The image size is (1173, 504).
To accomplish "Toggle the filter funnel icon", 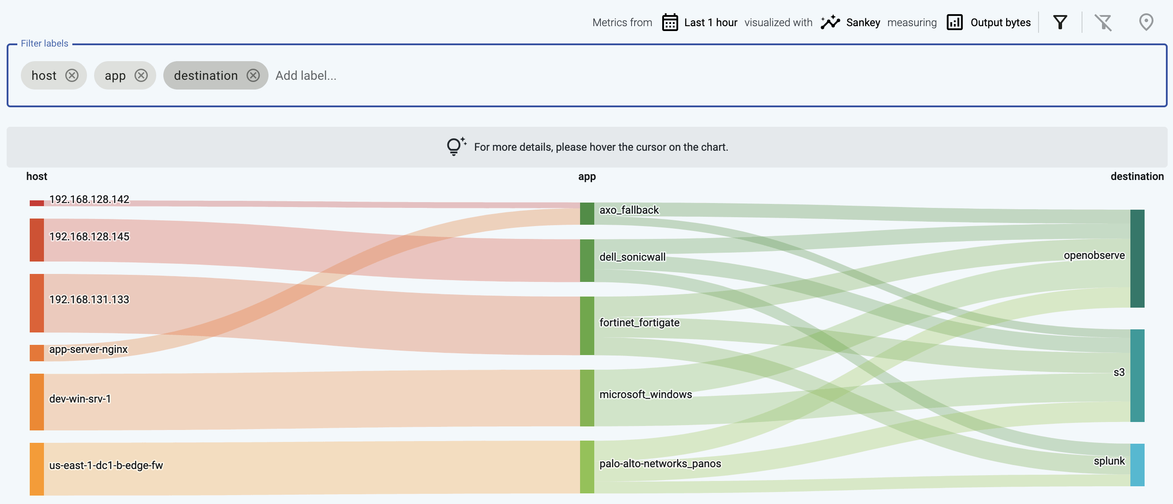I will coord(1060,22).
